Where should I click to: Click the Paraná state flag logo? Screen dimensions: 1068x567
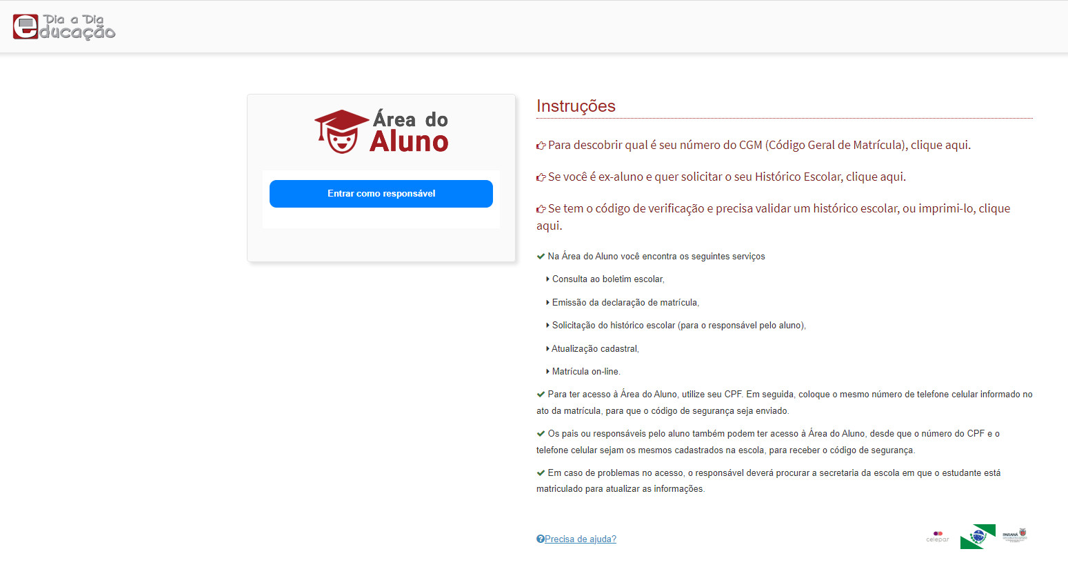(x=978, y=536)
